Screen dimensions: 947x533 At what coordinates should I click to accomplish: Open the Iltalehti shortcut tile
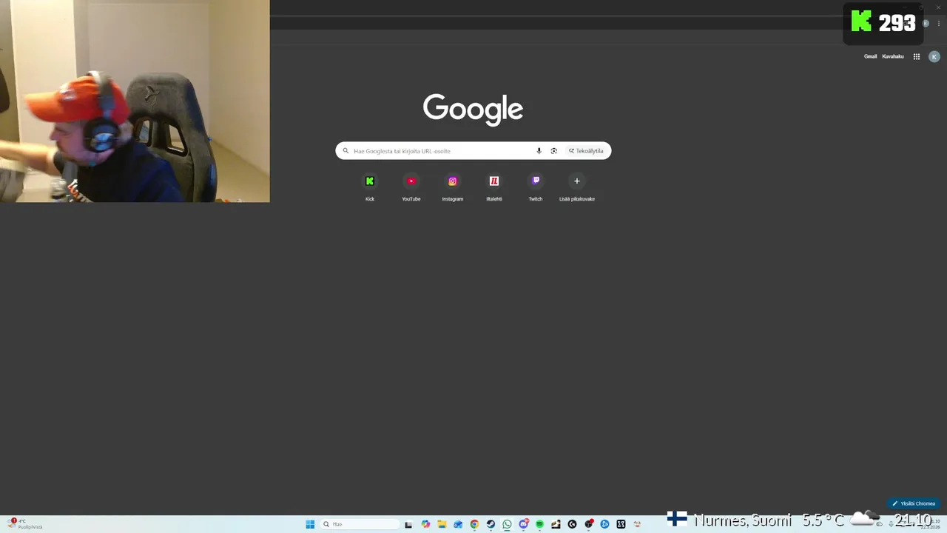click(x=494, y=187)
